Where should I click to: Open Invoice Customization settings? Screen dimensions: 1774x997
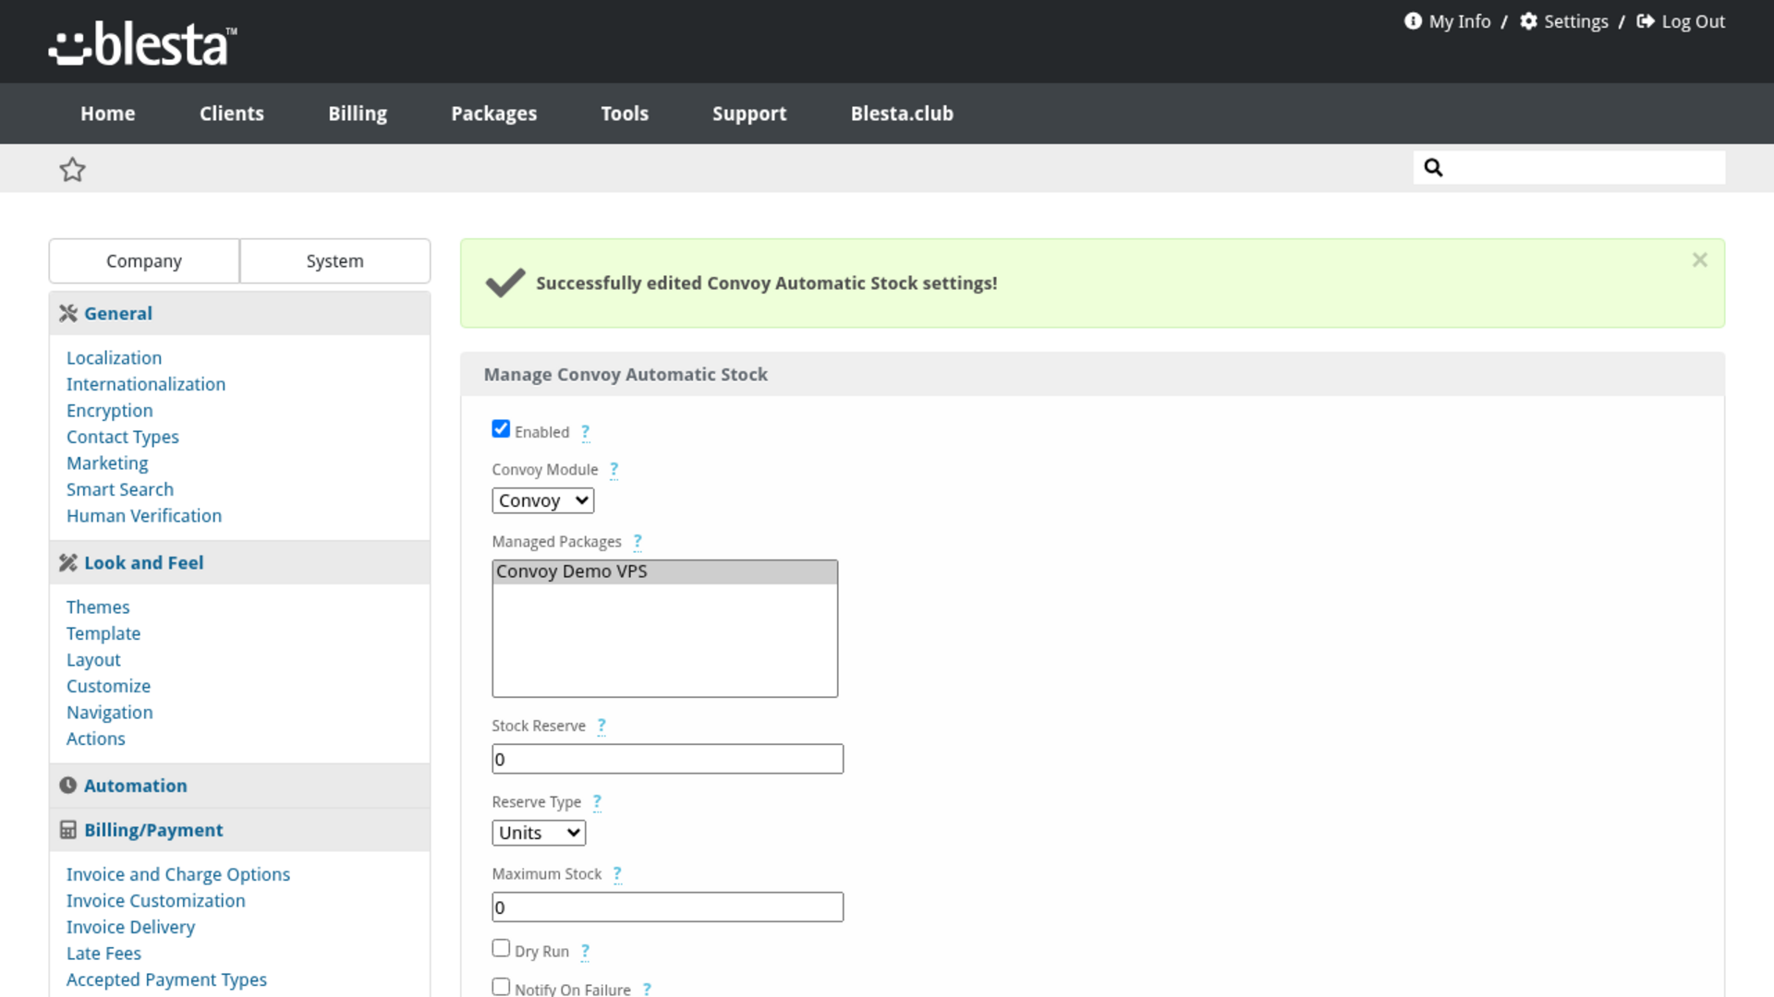(x=156, y=900)
